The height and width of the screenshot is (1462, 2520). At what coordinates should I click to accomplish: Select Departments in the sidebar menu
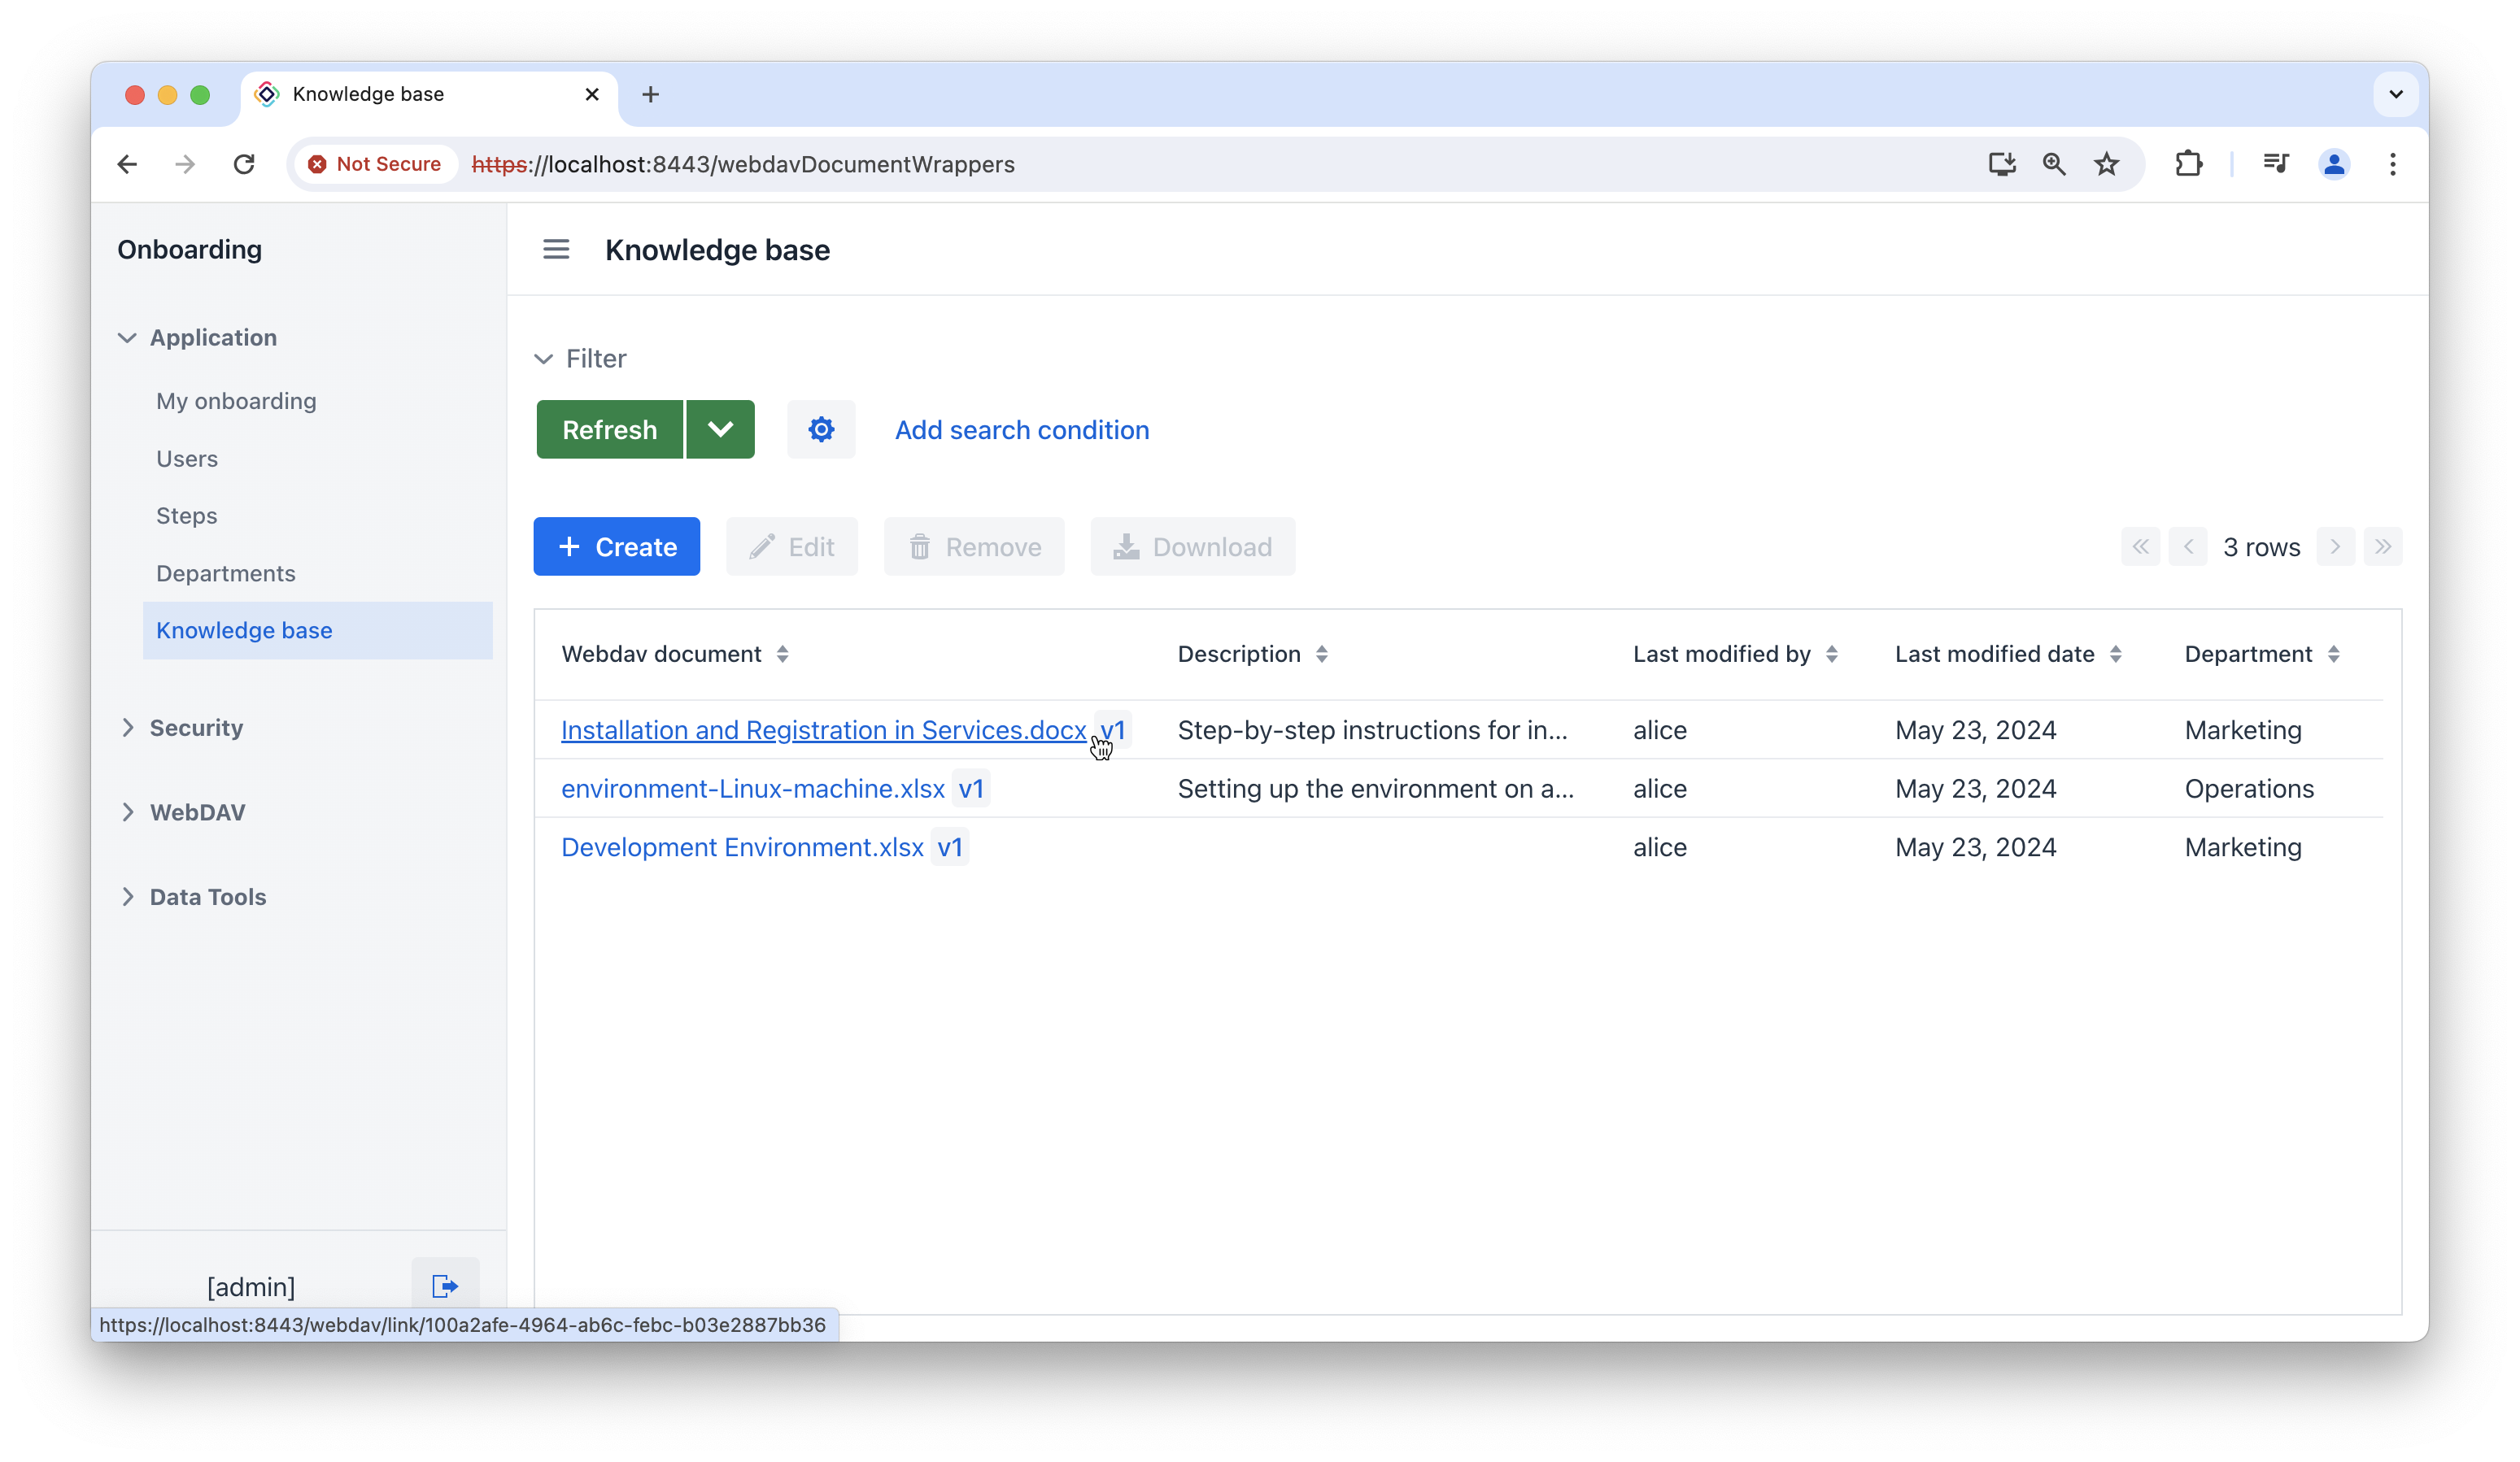click(226, 572)
